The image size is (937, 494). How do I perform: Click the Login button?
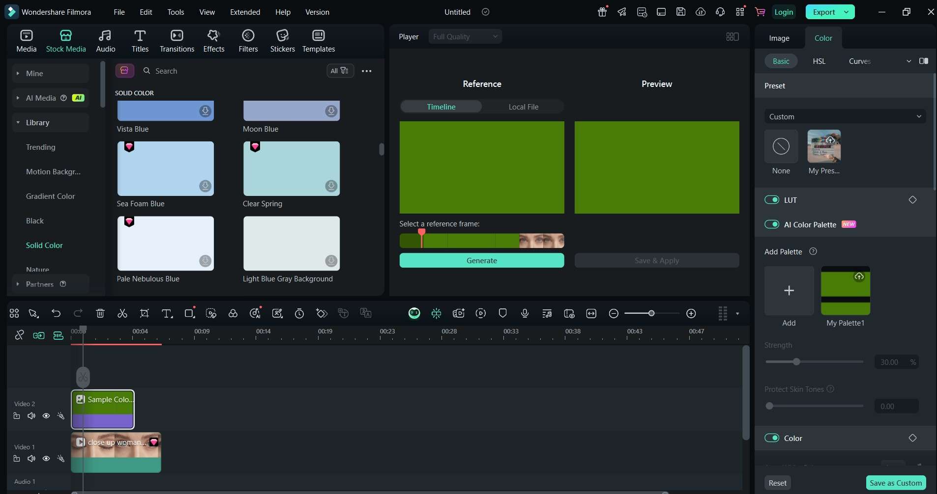(784, 12)
